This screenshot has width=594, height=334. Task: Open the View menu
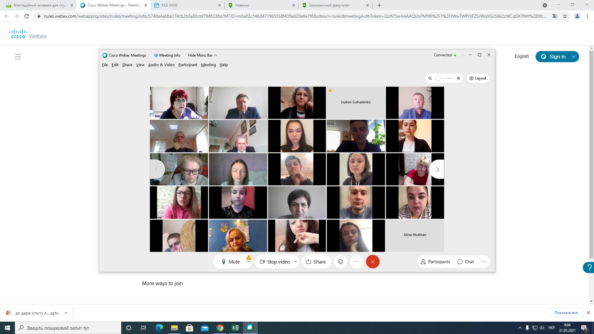point(140,65)
